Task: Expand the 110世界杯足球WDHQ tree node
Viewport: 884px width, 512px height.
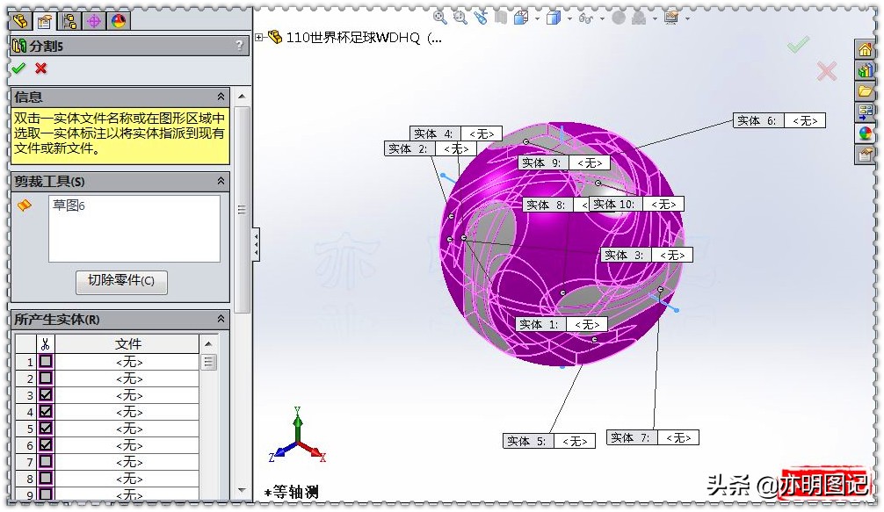Action: coord(258,38)
